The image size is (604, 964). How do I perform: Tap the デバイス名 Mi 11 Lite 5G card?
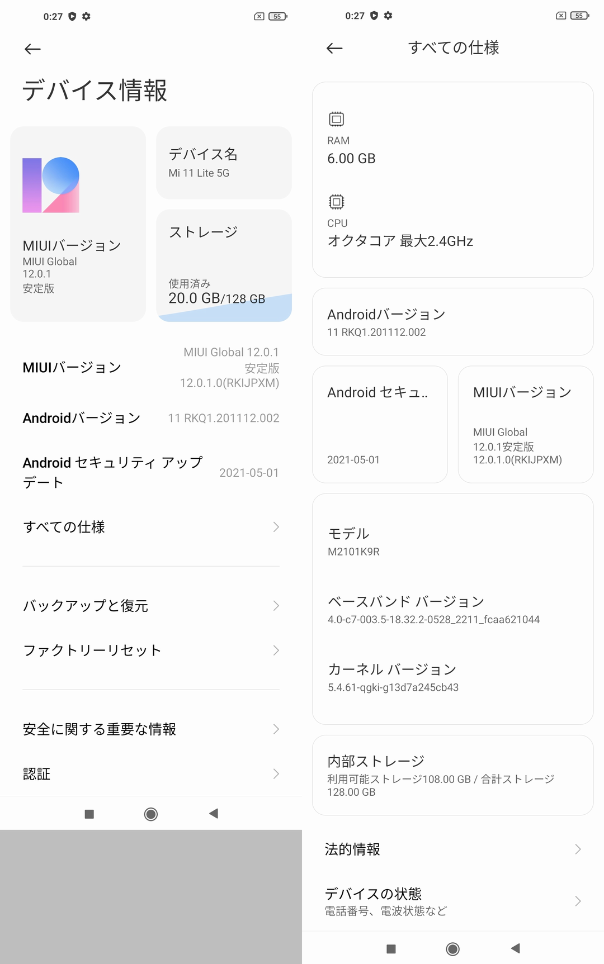[224, 163]
